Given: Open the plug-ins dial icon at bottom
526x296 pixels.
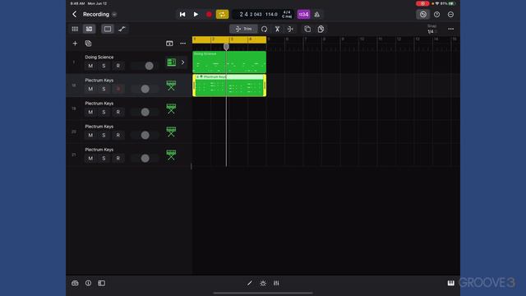Looking at the screenshot, I should (x=263, y=283).
